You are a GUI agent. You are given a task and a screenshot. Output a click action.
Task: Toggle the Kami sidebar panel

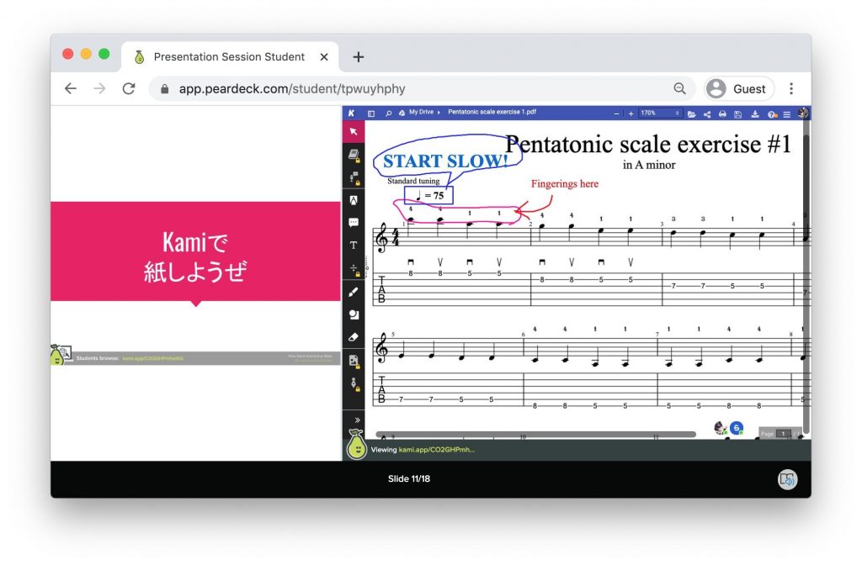coord(371,113)
